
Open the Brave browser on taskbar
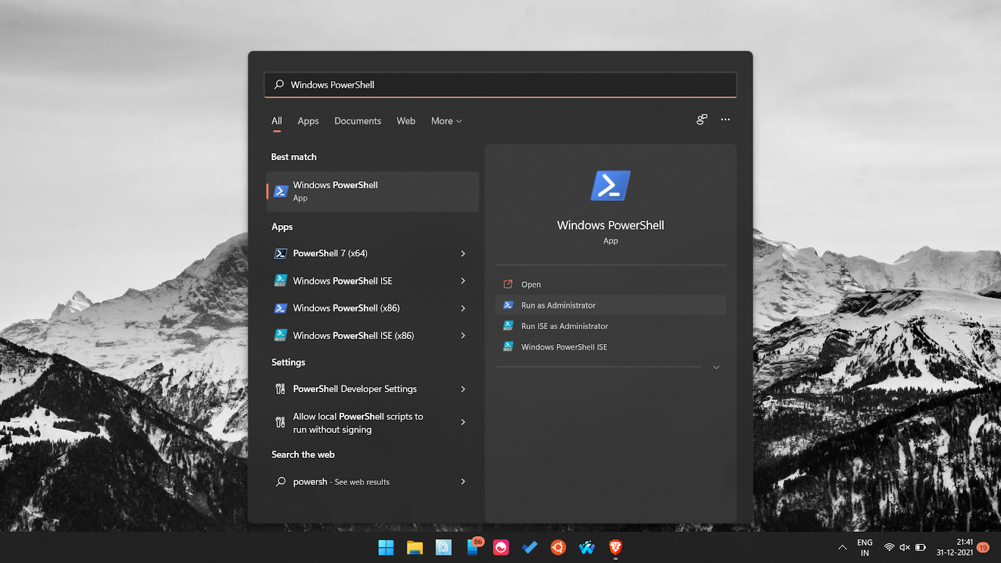click(x=616, y=548)
